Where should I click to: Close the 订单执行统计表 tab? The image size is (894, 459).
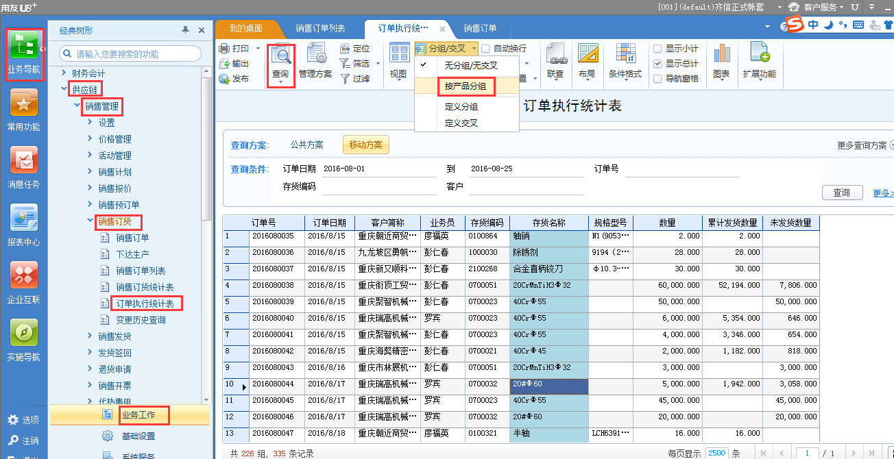click(x=442, y=29)
